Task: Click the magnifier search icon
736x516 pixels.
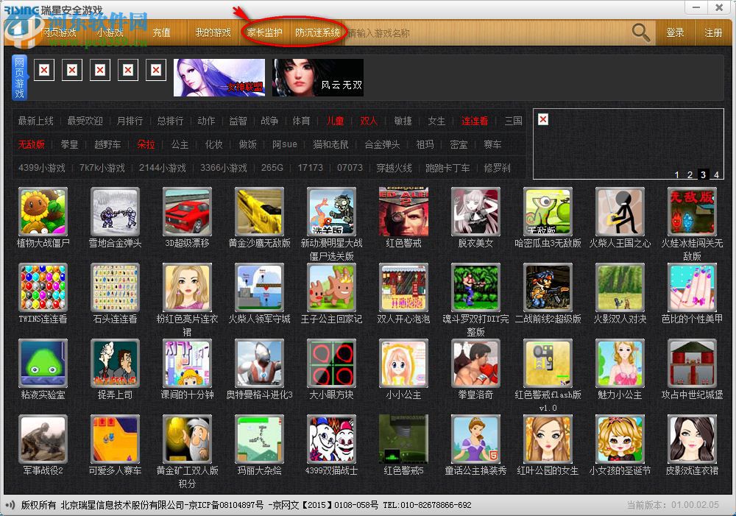Action: tap(641, 32)
